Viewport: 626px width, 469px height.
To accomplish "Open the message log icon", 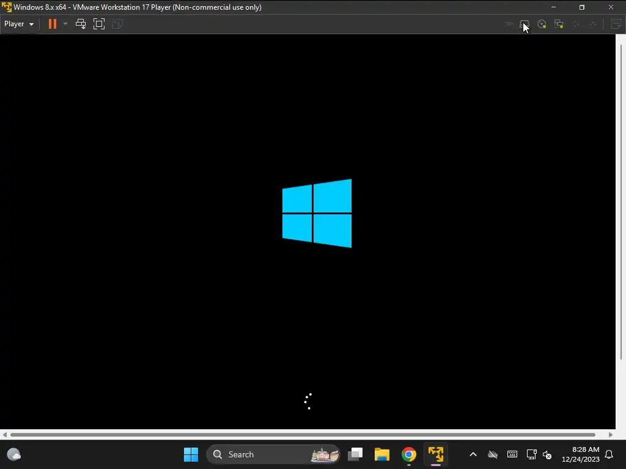I will 616,24.
